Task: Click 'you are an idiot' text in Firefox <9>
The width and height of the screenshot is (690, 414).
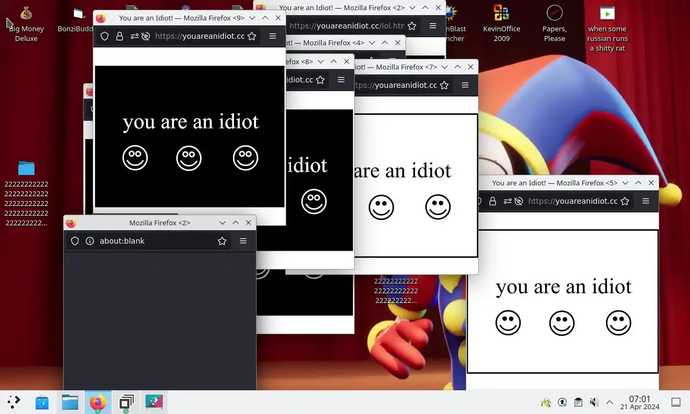Action: pos(191,122)
